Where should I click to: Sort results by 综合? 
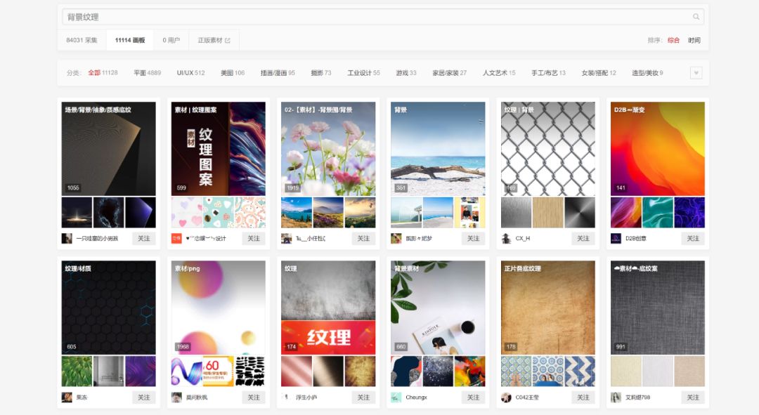(x=673, y=40)
